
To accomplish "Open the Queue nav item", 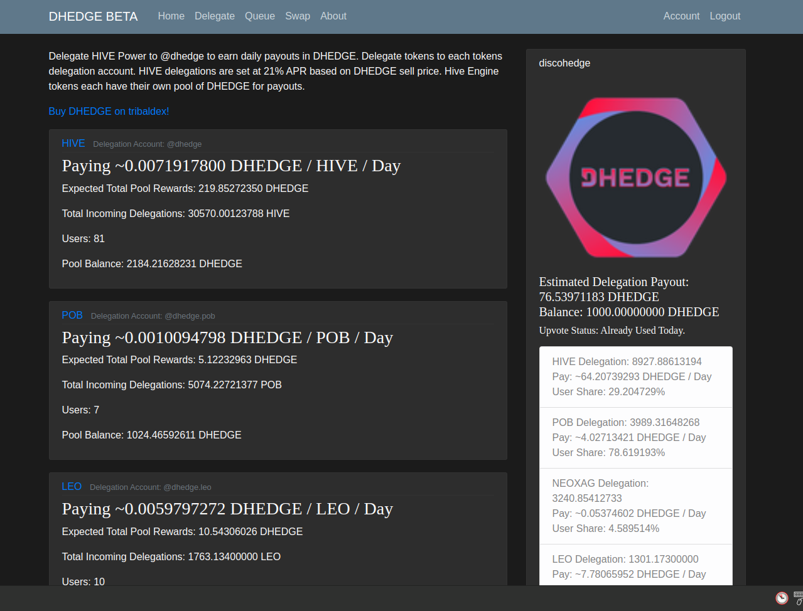I will coord(260,16).
